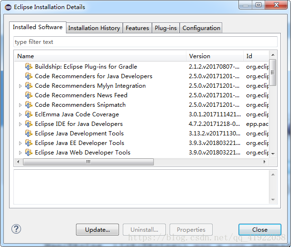Viewport: 291px width, 247px height.
Task: Minimize the Eclipse Installation Details window
Action: point(246,5)
